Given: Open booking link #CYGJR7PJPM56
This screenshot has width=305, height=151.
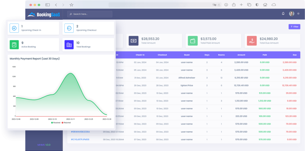Looking at the screenshot, I should point(80,139).
